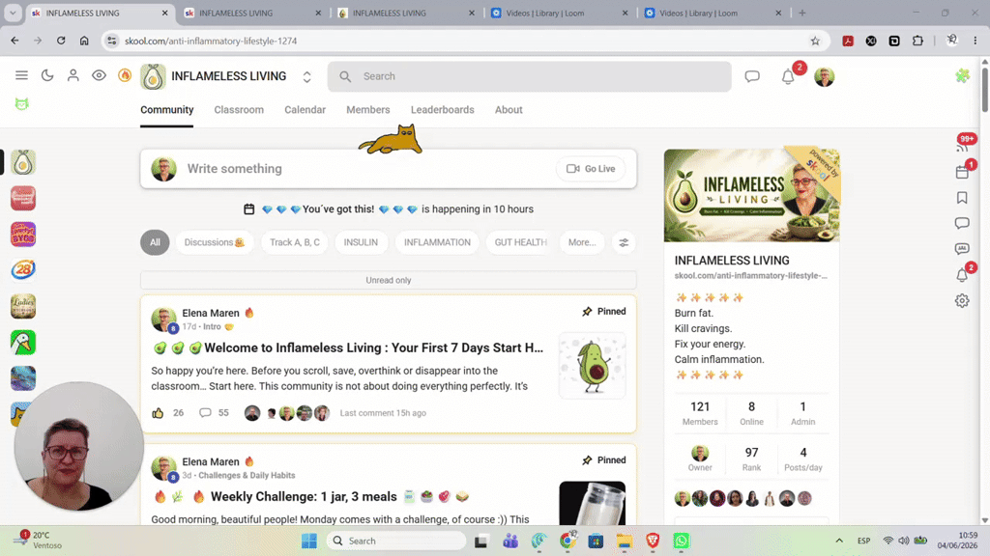Open the Intro category link on Welcome post

(218, 326)
